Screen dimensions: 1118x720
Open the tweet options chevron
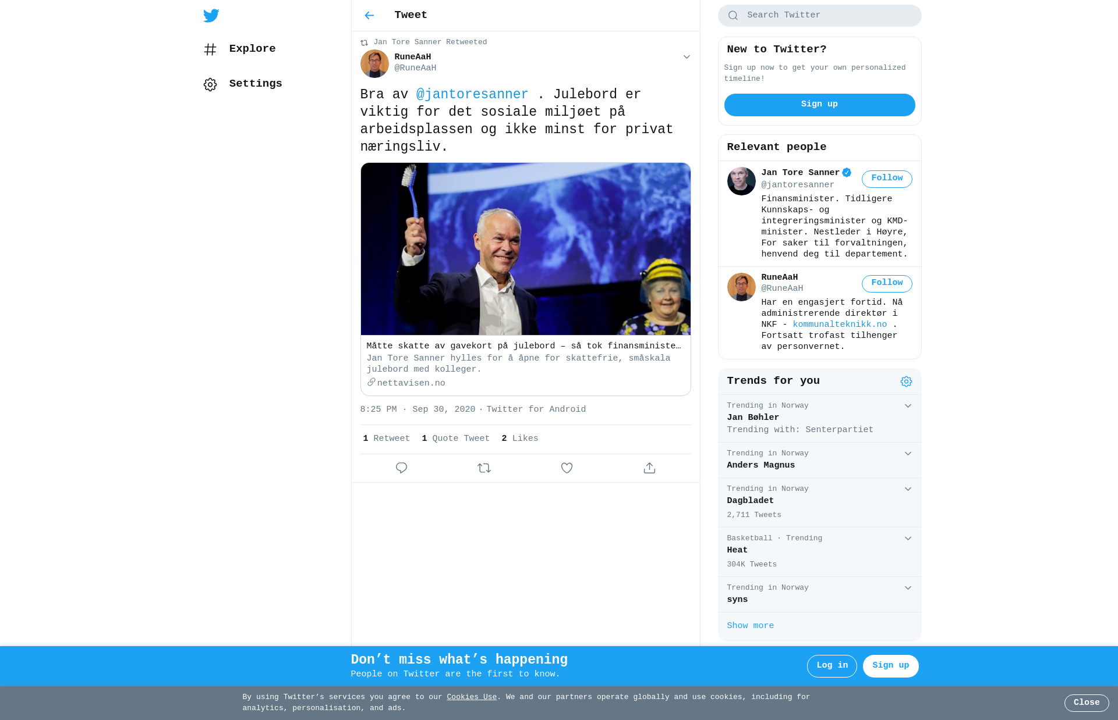point(687,57)
